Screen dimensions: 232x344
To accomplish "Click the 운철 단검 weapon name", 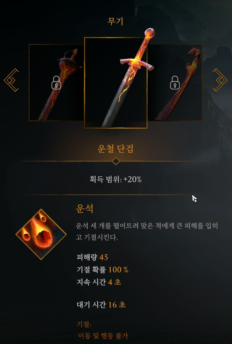I will point(115,149).
